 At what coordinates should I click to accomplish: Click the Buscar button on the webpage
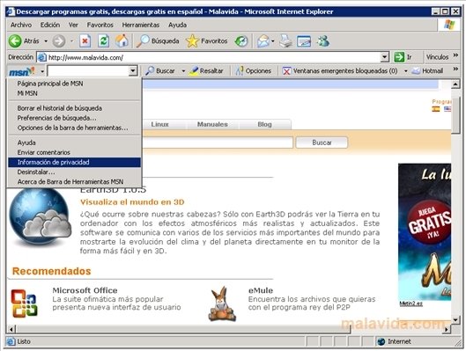[322, 143]
